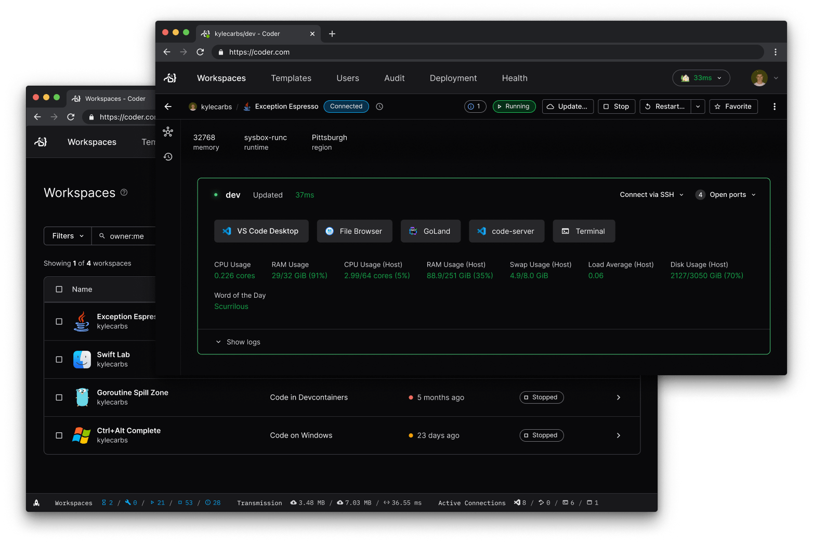The width and height of the screenshot is (813, 543).
Task: Click front window address bar https://coder.com
Action: pyautogui.click(x=488, y=52)
